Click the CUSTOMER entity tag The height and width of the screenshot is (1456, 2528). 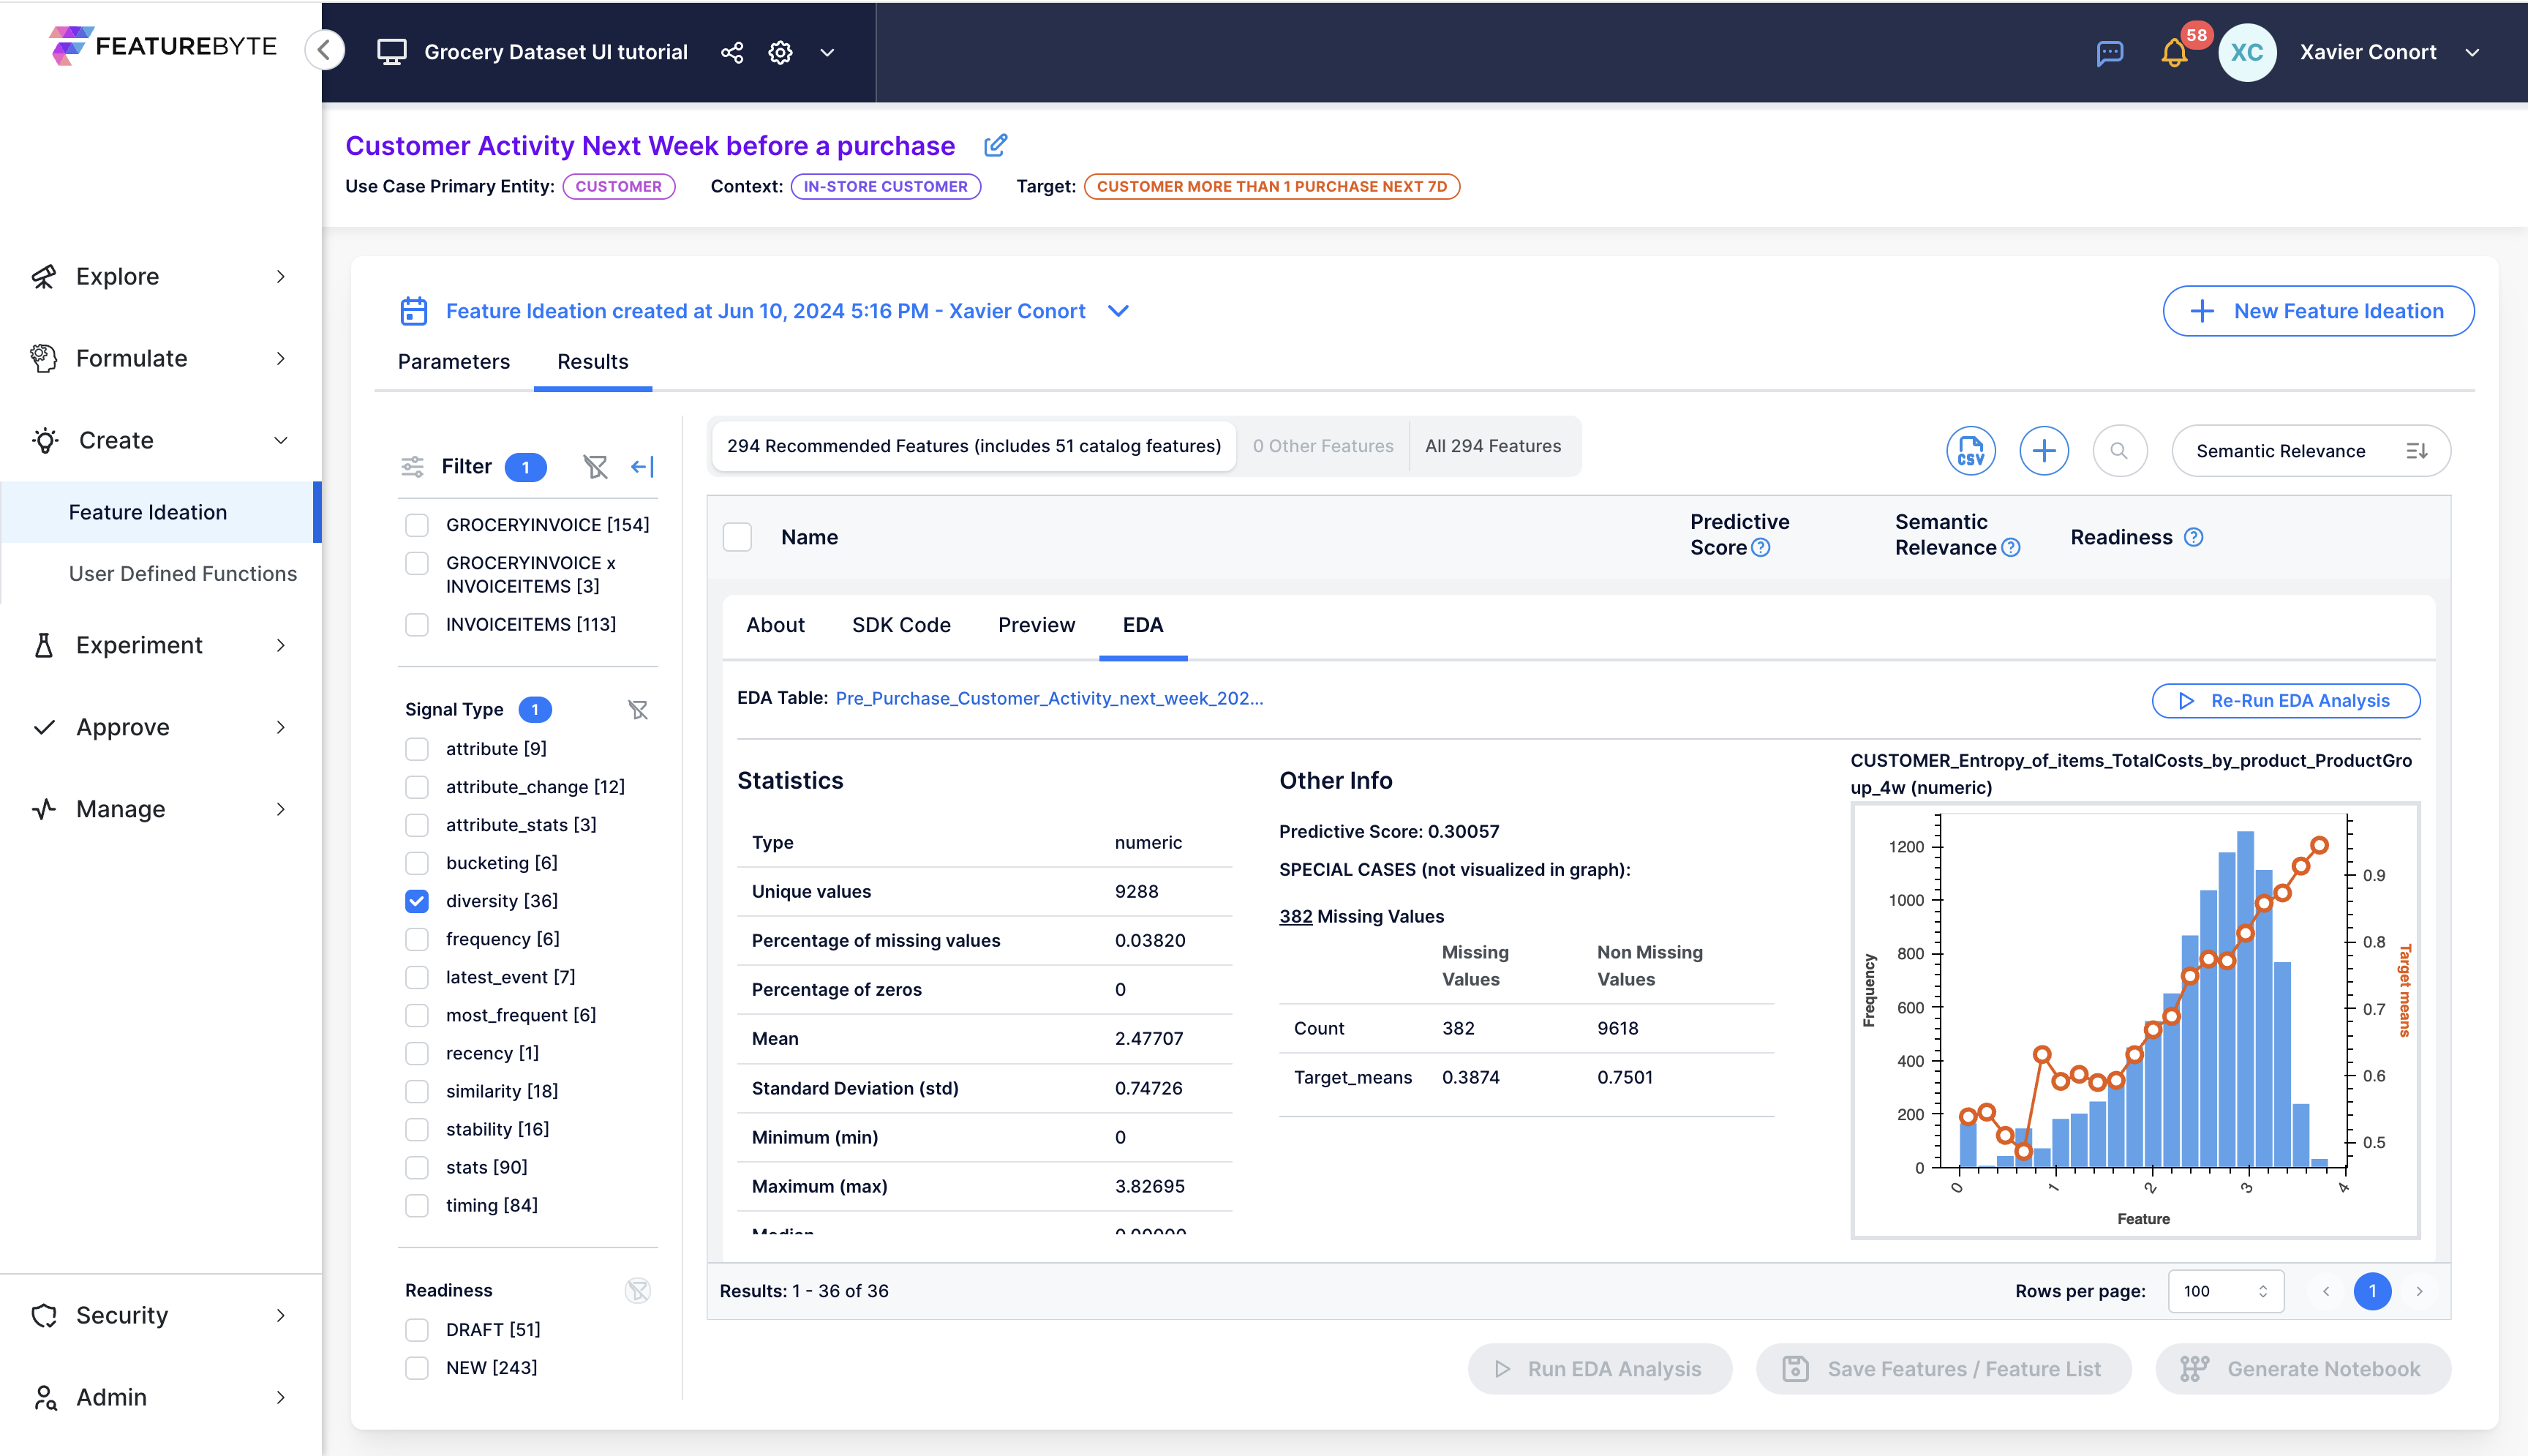[x=619, y=186]
